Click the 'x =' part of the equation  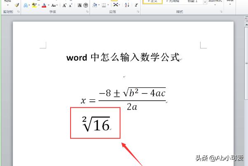(x=88, y=101)
